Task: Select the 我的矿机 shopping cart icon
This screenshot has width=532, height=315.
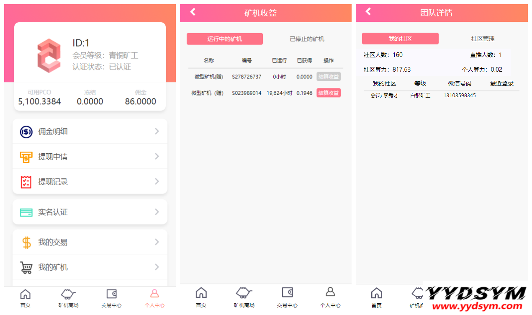Action: pyautogui.click(x=26, y=267)
